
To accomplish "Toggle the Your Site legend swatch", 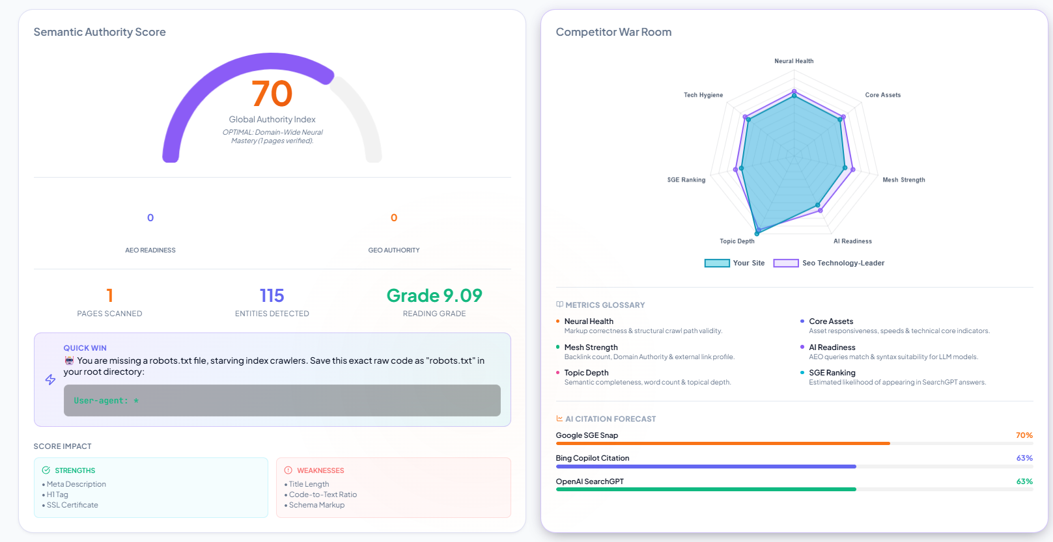I will point(717,263).
